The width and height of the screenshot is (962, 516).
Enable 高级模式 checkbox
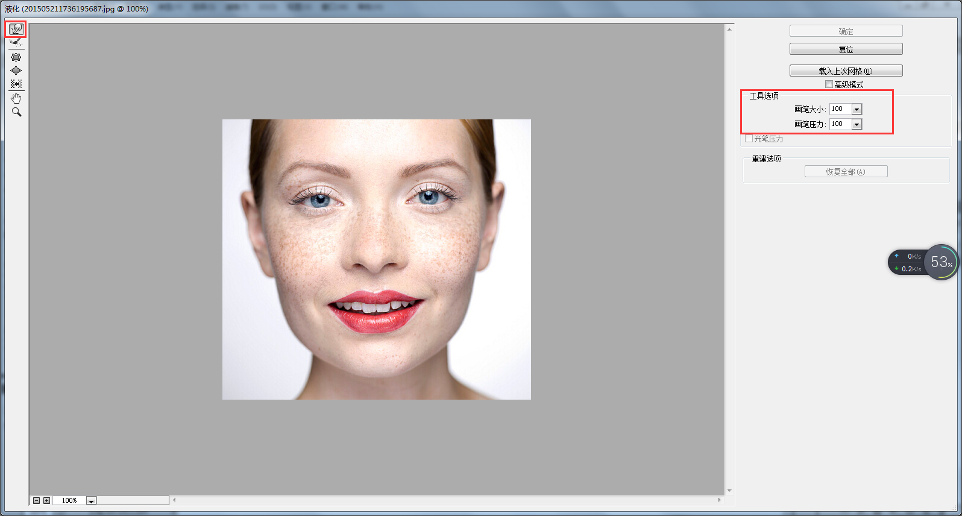coord(829,84)
